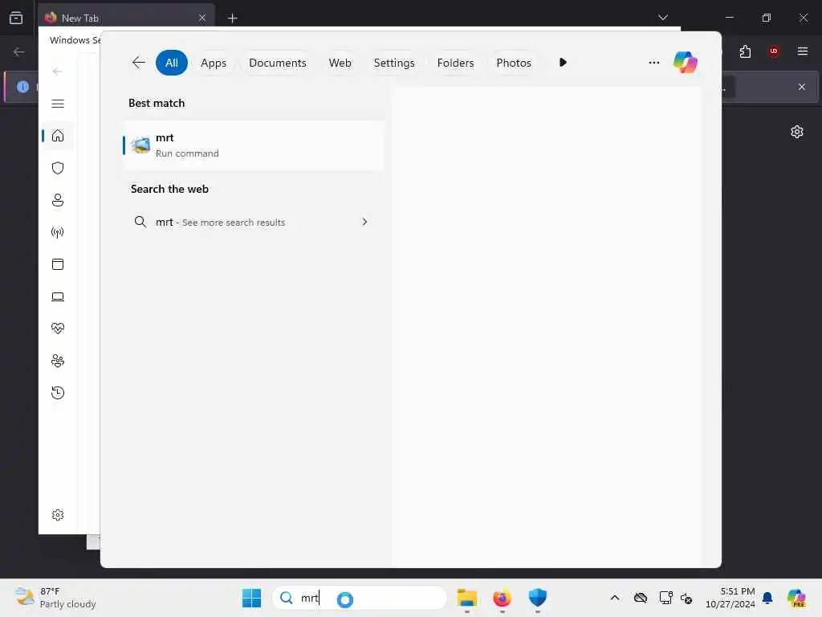822x617 pixels.
Task: Close the New Tab tab
Action: (x=201, y=18)
